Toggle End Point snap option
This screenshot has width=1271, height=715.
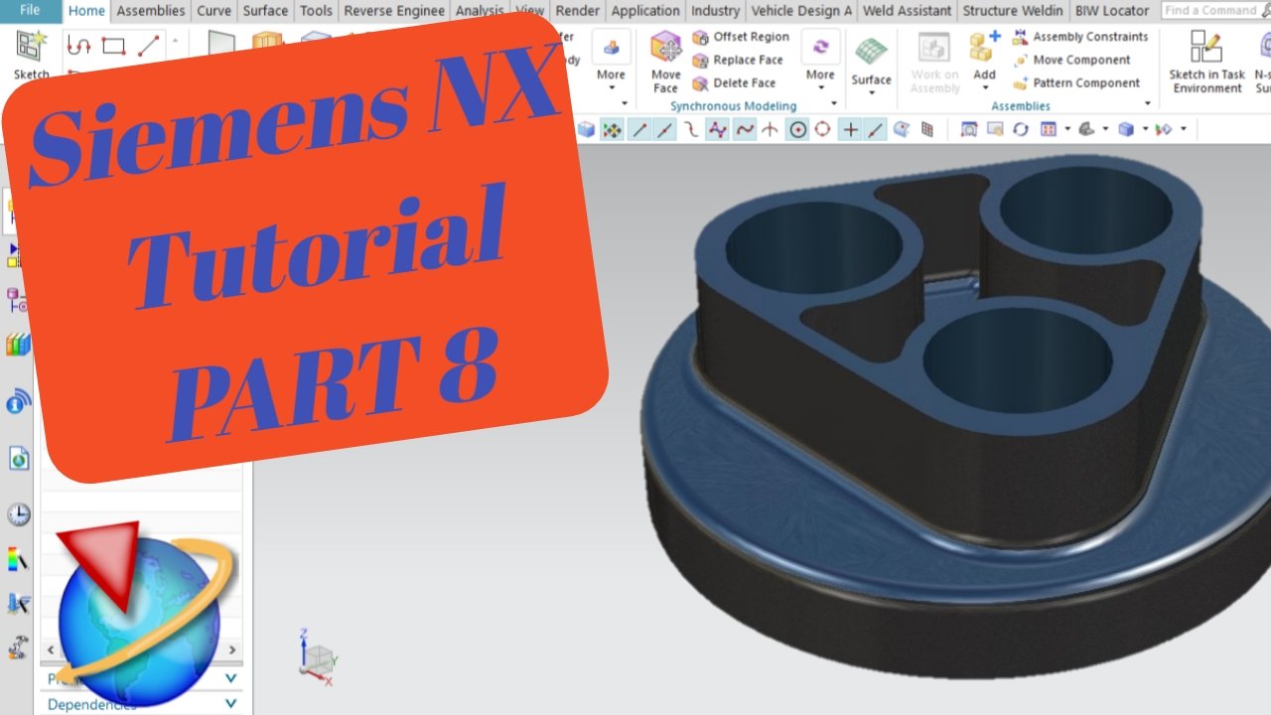click(640, 129)
